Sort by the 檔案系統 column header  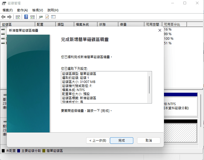(x=86, y=24)
